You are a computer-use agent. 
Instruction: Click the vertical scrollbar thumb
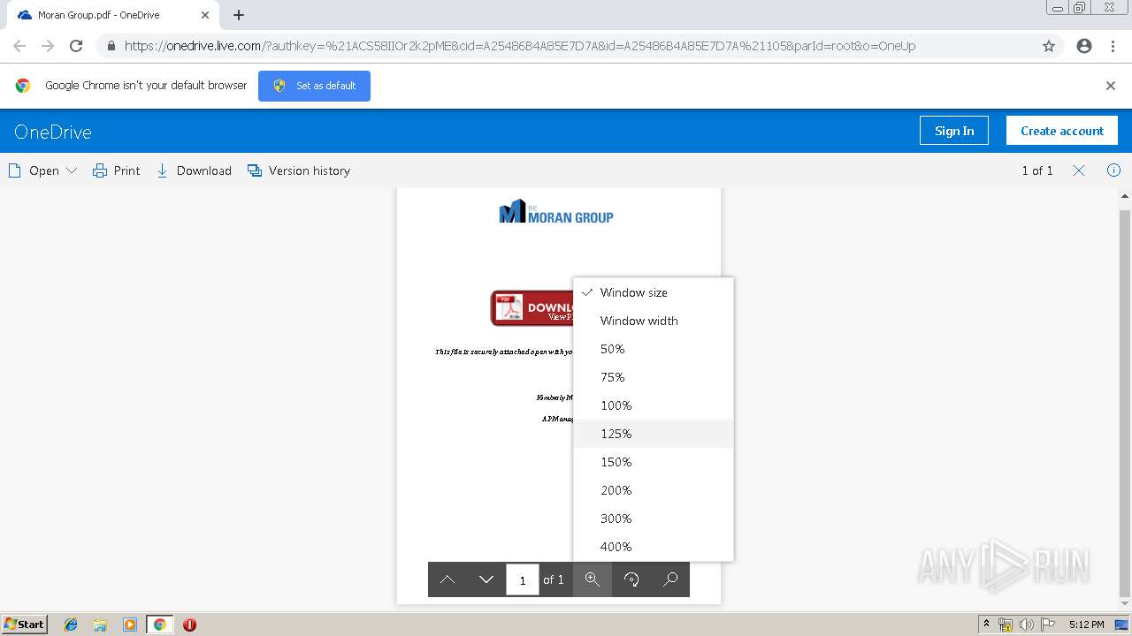(x=1125, y=404)
